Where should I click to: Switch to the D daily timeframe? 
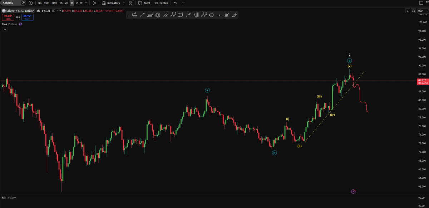tap(77, 3)
